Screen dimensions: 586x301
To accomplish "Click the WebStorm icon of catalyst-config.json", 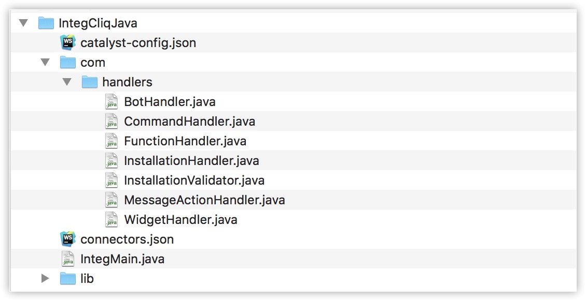I will tap(67, 42).
